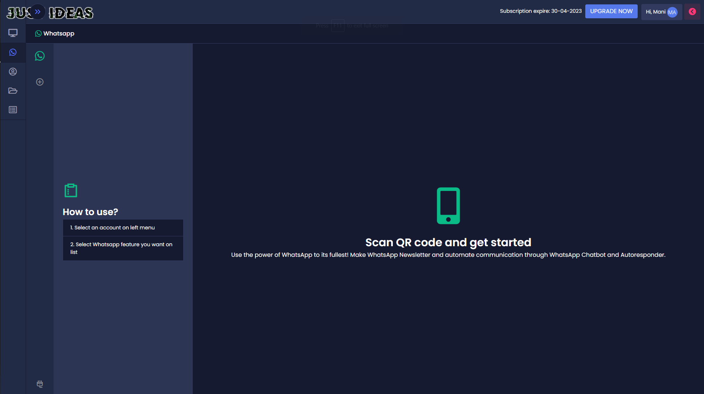Click the Just Ideas logo
This screenshot has width=704, height=394.
(x=50, y=13)
